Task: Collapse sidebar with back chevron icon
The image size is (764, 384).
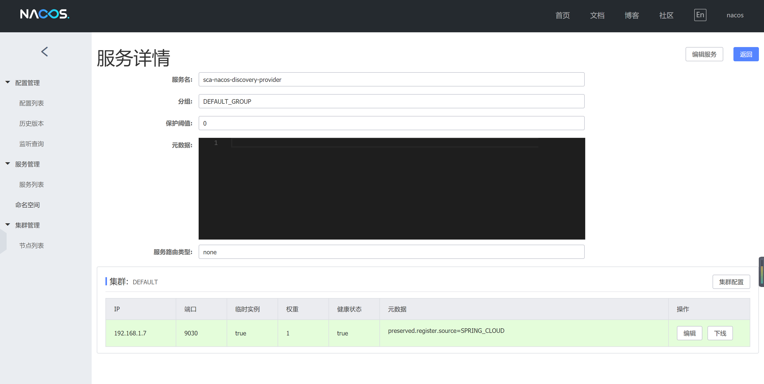Action: tap(45, 52)
